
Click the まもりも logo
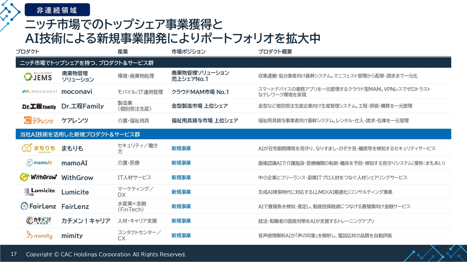pyautogui.click(x=39, y=148)
